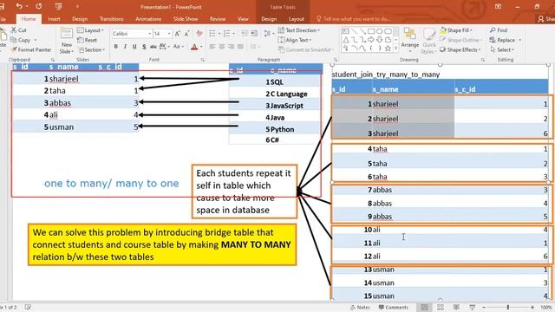The image size is (555, 312).
Task: Open Change Case dropdown
Action: coord(178,47)
